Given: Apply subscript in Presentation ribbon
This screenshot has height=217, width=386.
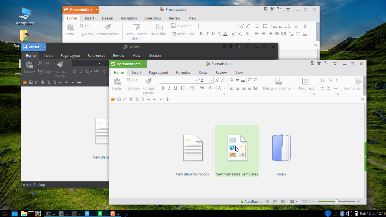Looking at the screenshot, I should coord(240,34).
